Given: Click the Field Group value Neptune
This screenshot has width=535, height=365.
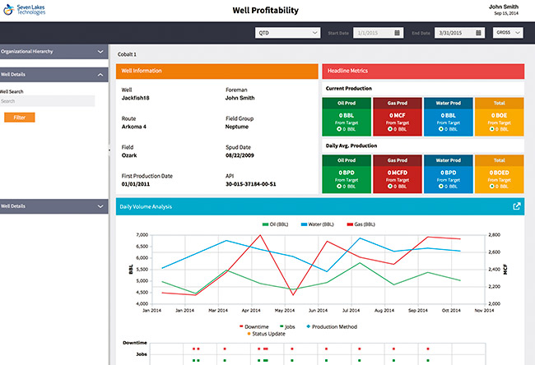Looking at the screenshot, I should pos(237,127).
